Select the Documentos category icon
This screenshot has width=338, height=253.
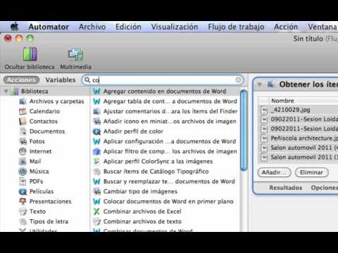(x=23, y=131)
